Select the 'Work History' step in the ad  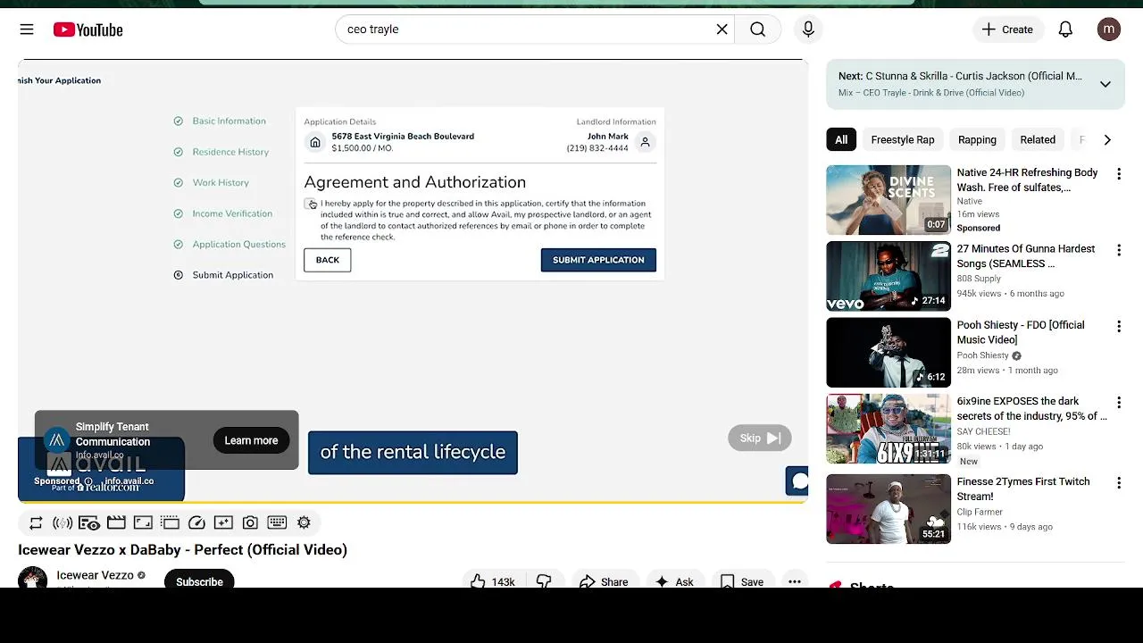coord(221,182)
